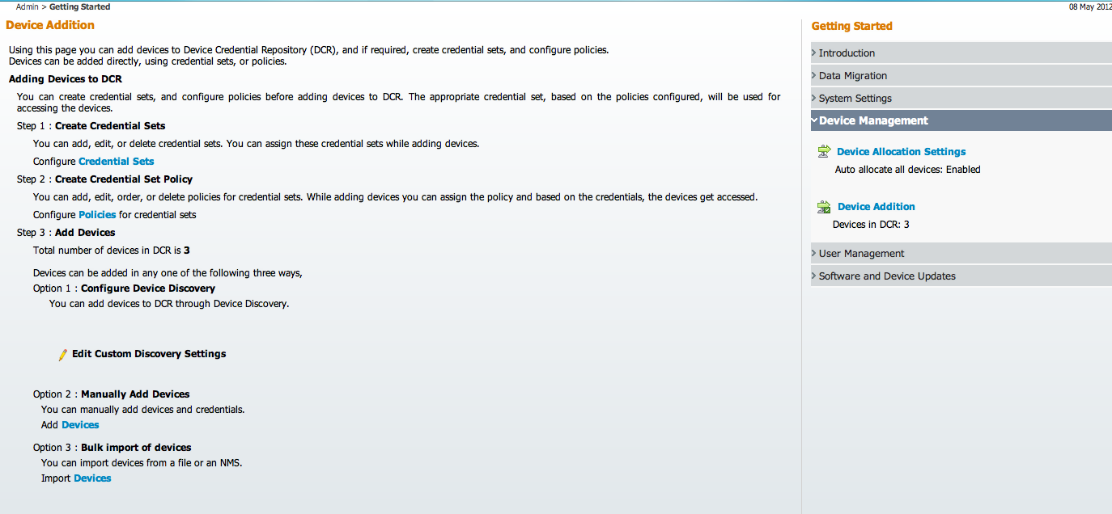The width and height of the screenshot is (1112, 514).
Task: Open Edit Custom Discovery Settings
Action: pyautogui.click(x=149, y=354)
